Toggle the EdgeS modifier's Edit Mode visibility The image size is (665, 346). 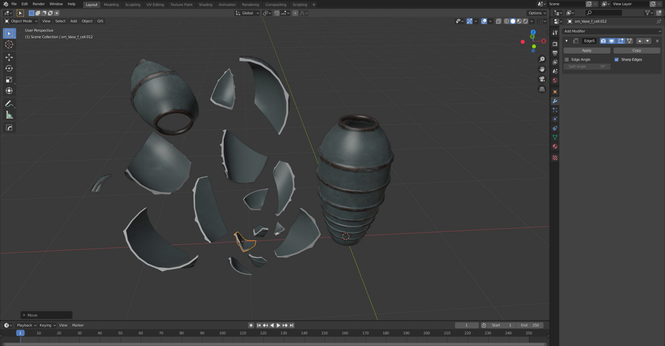(x=621, y=41)
